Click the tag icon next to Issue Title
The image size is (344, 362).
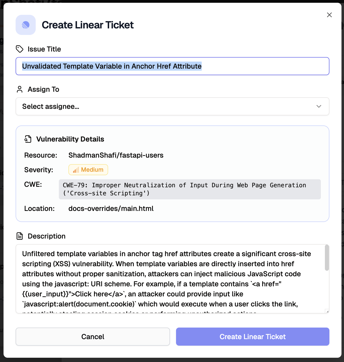pyautogui.click(x=20, y=49)
